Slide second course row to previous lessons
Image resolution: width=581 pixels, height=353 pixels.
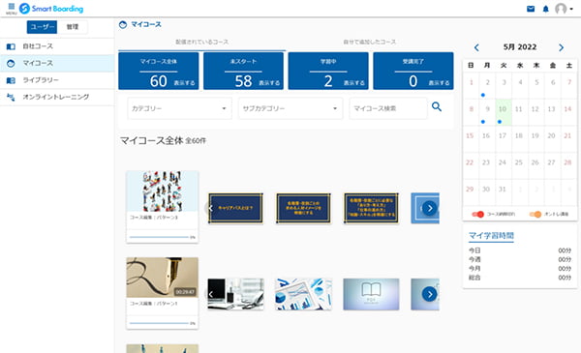pyautogui.click(x=210, y=294)
